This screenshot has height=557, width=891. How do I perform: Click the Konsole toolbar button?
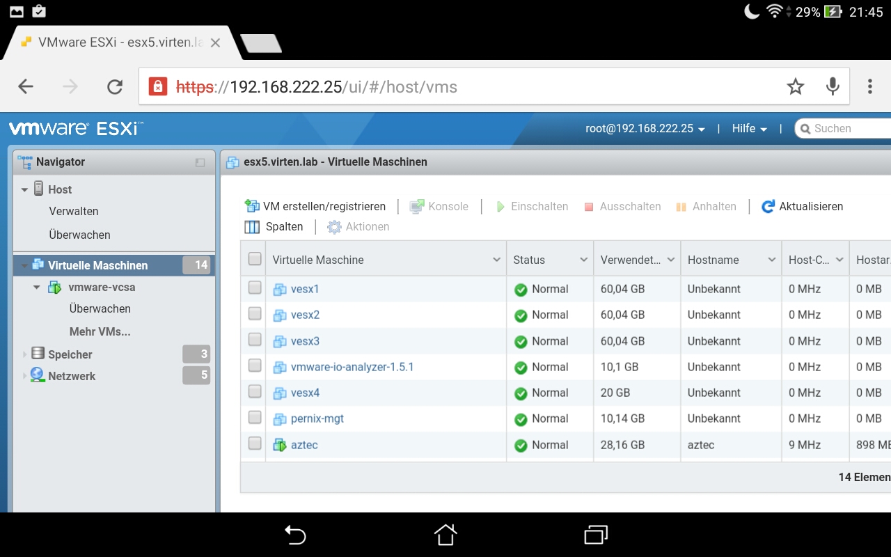tap(439, 206)
